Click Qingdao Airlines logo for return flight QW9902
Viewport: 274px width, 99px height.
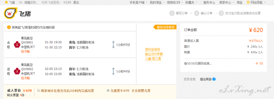coord(17,71)
